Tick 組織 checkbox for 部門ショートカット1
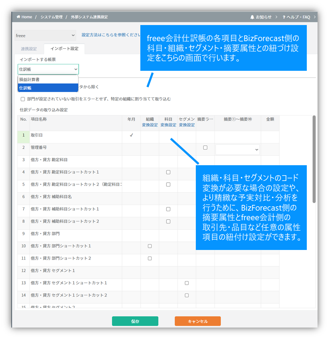This screenshot has height=339, width=329. pyautogui.click(x=150, y=246)
